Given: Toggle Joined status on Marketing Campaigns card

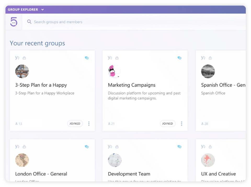Looking at the screenshot, I should coord(168,124).
